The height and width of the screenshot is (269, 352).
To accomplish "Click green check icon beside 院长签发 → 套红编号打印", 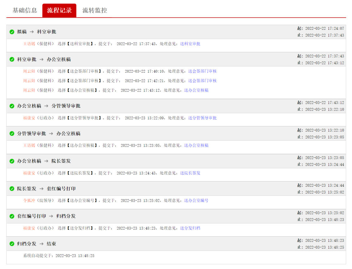I will pos(12,189).
